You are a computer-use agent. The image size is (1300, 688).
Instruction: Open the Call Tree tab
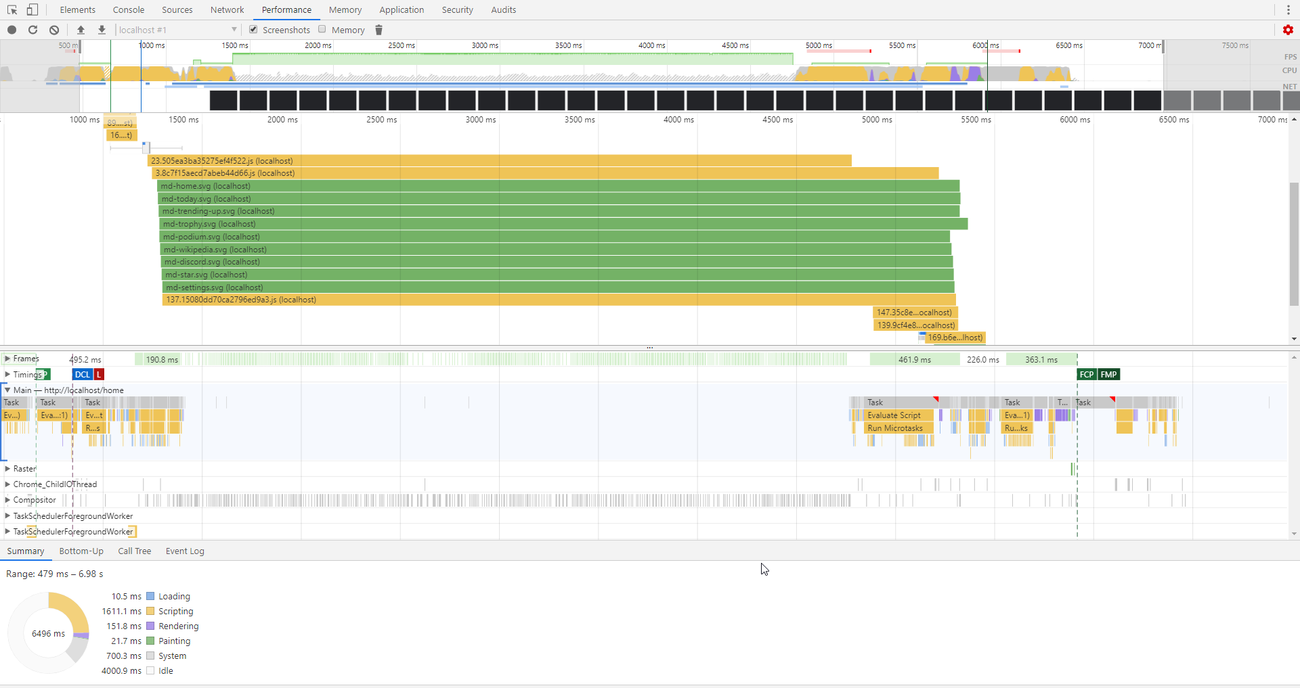tap(135, 551)
